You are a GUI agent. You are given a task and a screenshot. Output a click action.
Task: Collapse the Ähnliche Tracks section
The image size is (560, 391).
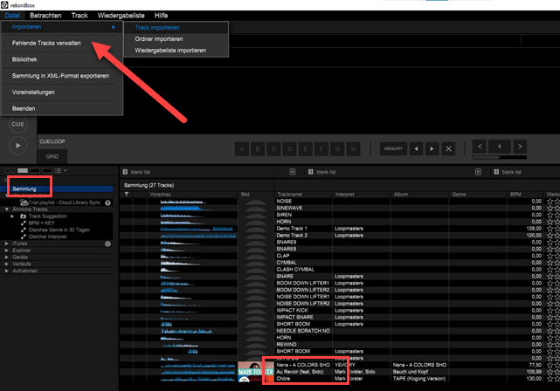pyautogui.click(x=7, y=209)
